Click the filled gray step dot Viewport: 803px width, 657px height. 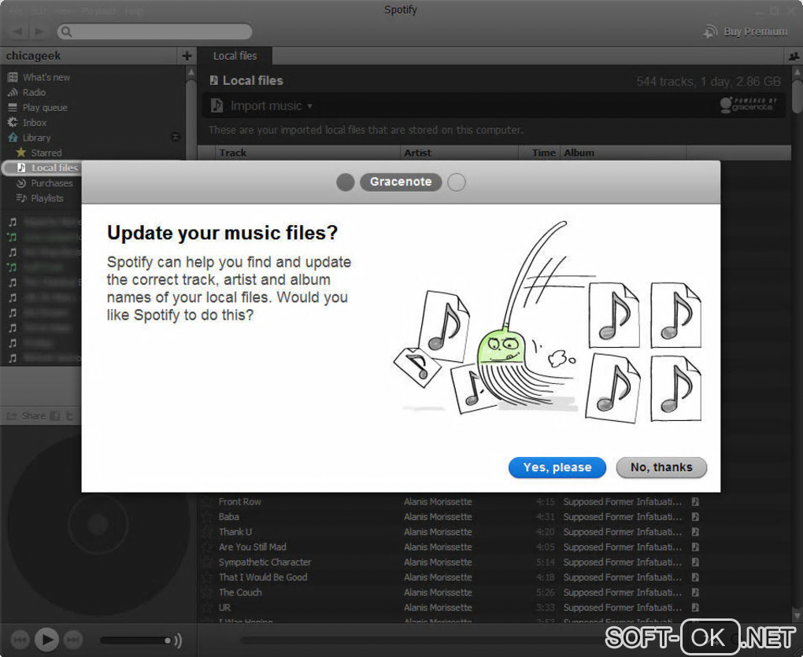coord(346,183)
